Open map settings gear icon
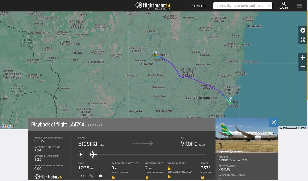The width and height of the screenshot is (308, 181). click(303, 31)
